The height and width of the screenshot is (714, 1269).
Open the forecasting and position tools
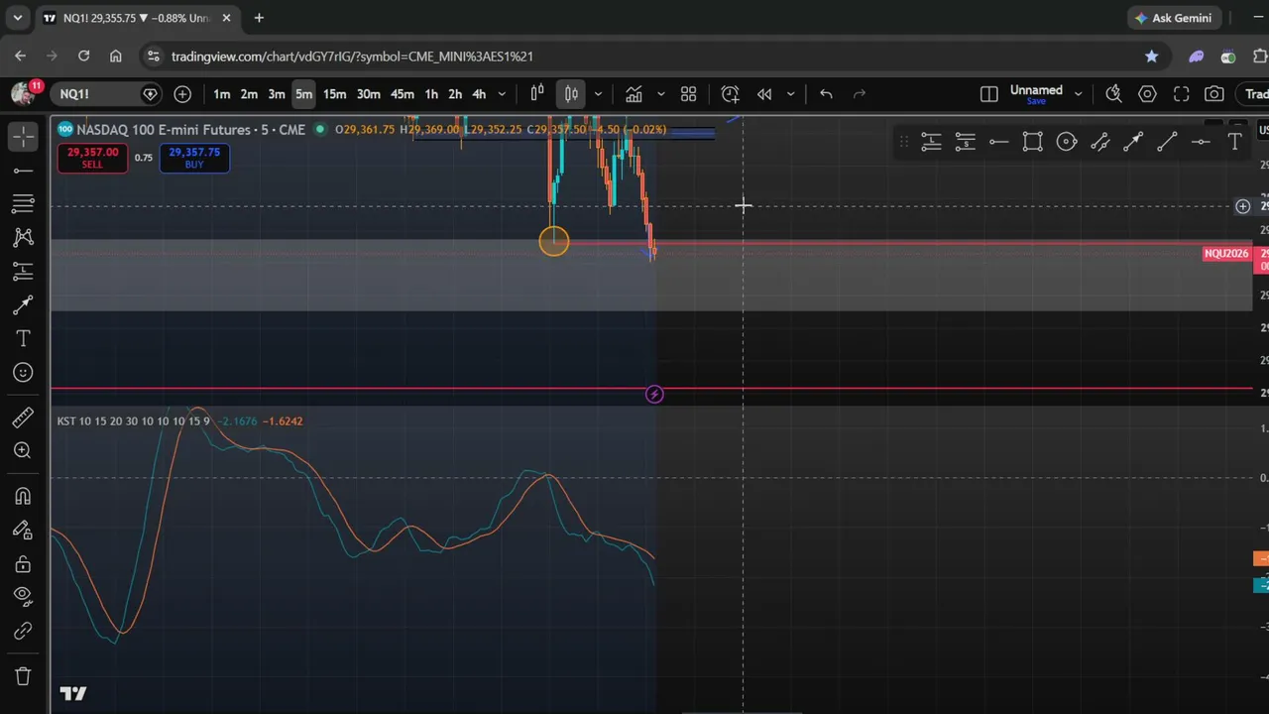point(23,272)
